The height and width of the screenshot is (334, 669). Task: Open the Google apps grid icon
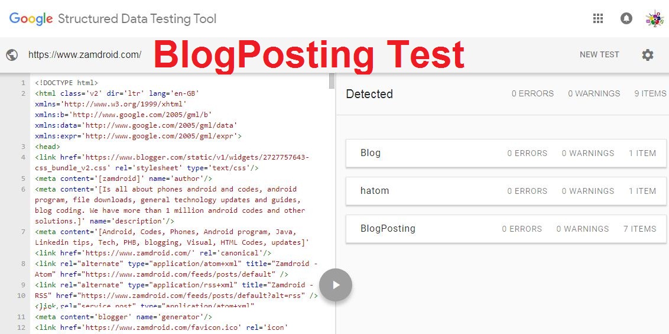point(598,18)
